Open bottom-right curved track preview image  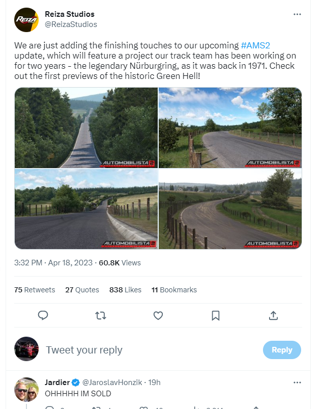[230, 209]
